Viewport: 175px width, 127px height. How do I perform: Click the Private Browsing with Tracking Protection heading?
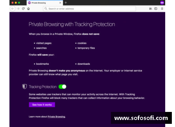point(72,24)
